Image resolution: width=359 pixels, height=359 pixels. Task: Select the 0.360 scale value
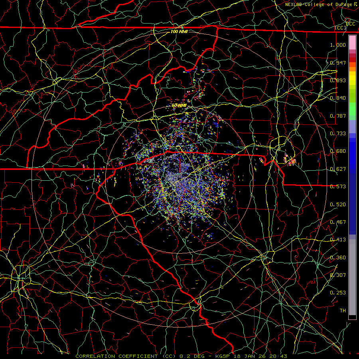pyautogui.click(x=338, y=258)
